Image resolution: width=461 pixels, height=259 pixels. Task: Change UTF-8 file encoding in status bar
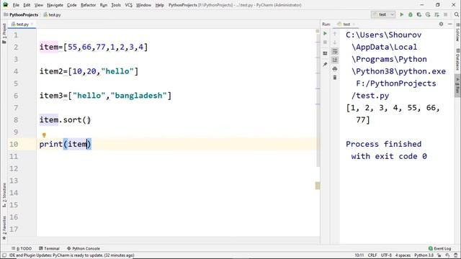click(386, 255)
